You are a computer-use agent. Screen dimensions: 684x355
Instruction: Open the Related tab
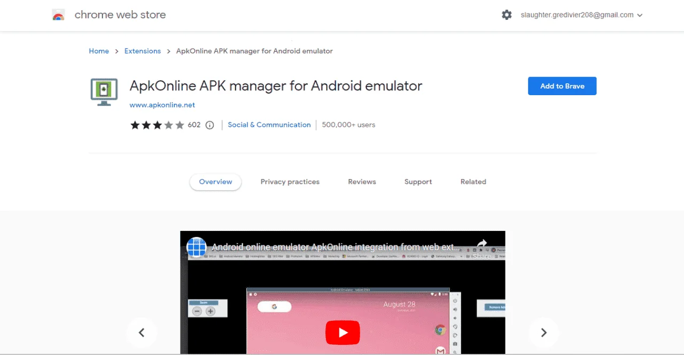click(473, 182)
